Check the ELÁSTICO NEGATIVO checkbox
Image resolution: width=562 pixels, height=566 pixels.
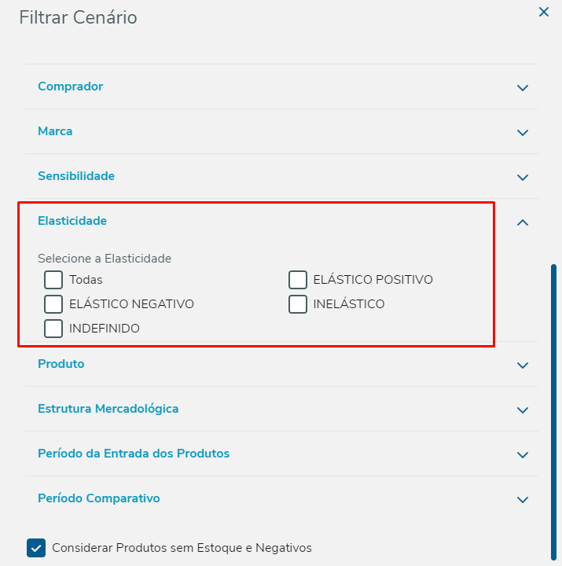point(53,304)
